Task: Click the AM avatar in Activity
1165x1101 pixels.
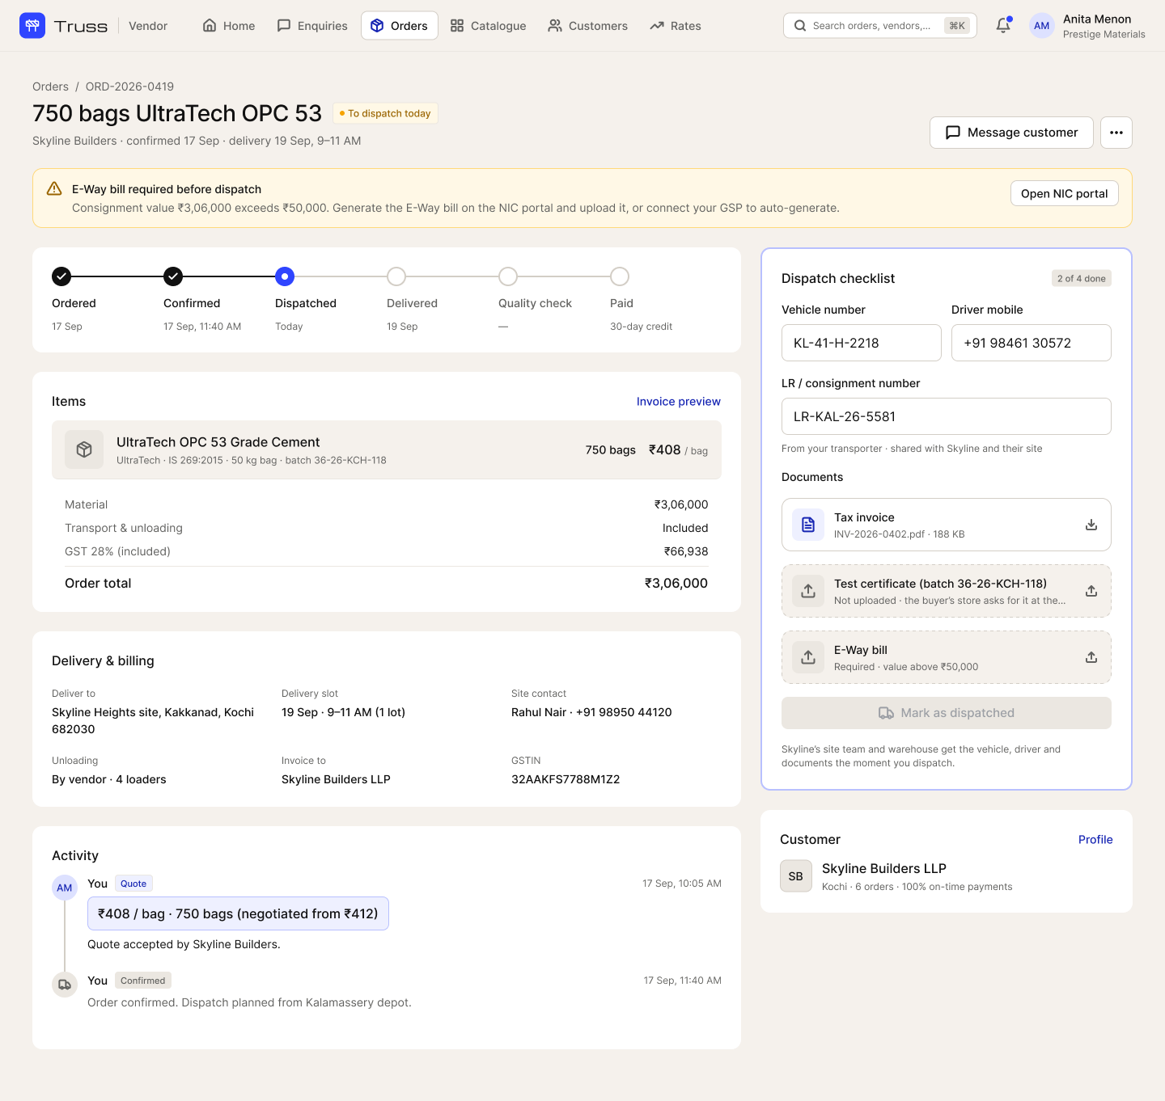Action: pos(65,888)
